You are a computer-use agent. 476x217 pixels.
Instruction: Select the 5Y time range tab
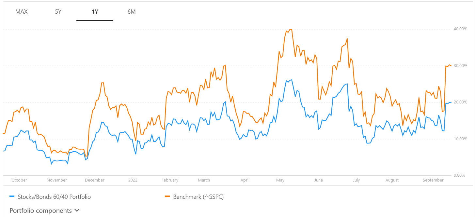[58, 12]
